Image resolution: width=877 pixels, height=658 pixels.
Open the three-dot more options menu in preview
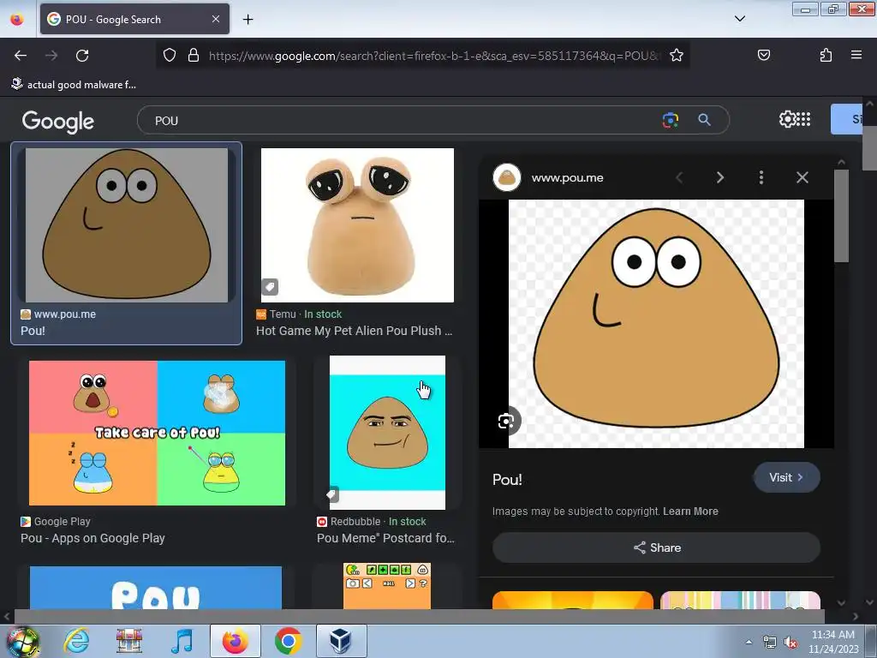(761, 178)
